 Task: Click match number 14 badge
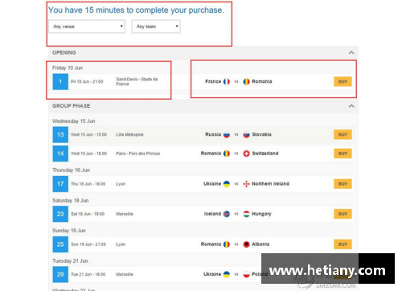60,154
